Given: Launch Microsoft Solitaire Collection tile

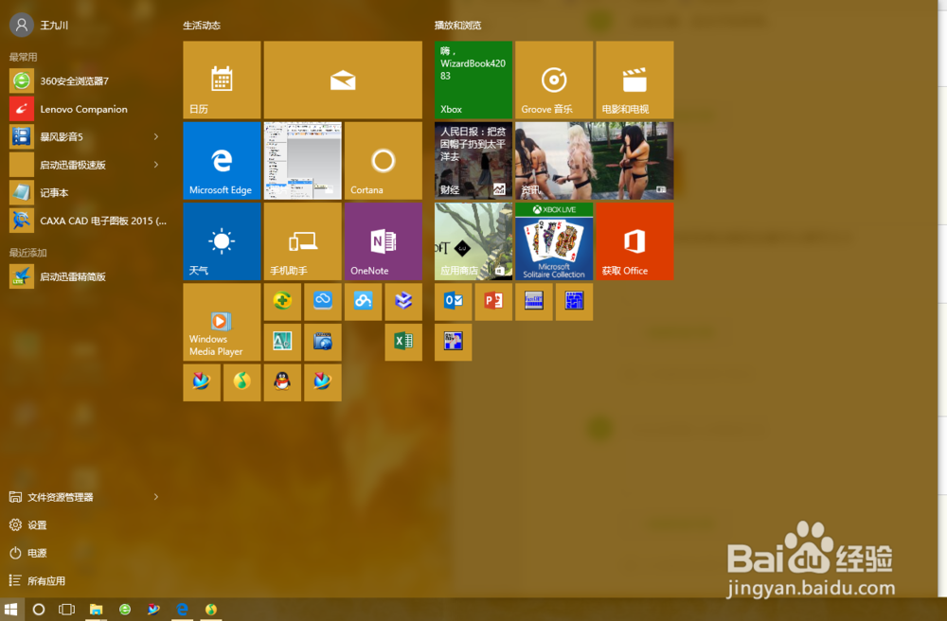Looking at the screenshot, I should click(554, 241).
